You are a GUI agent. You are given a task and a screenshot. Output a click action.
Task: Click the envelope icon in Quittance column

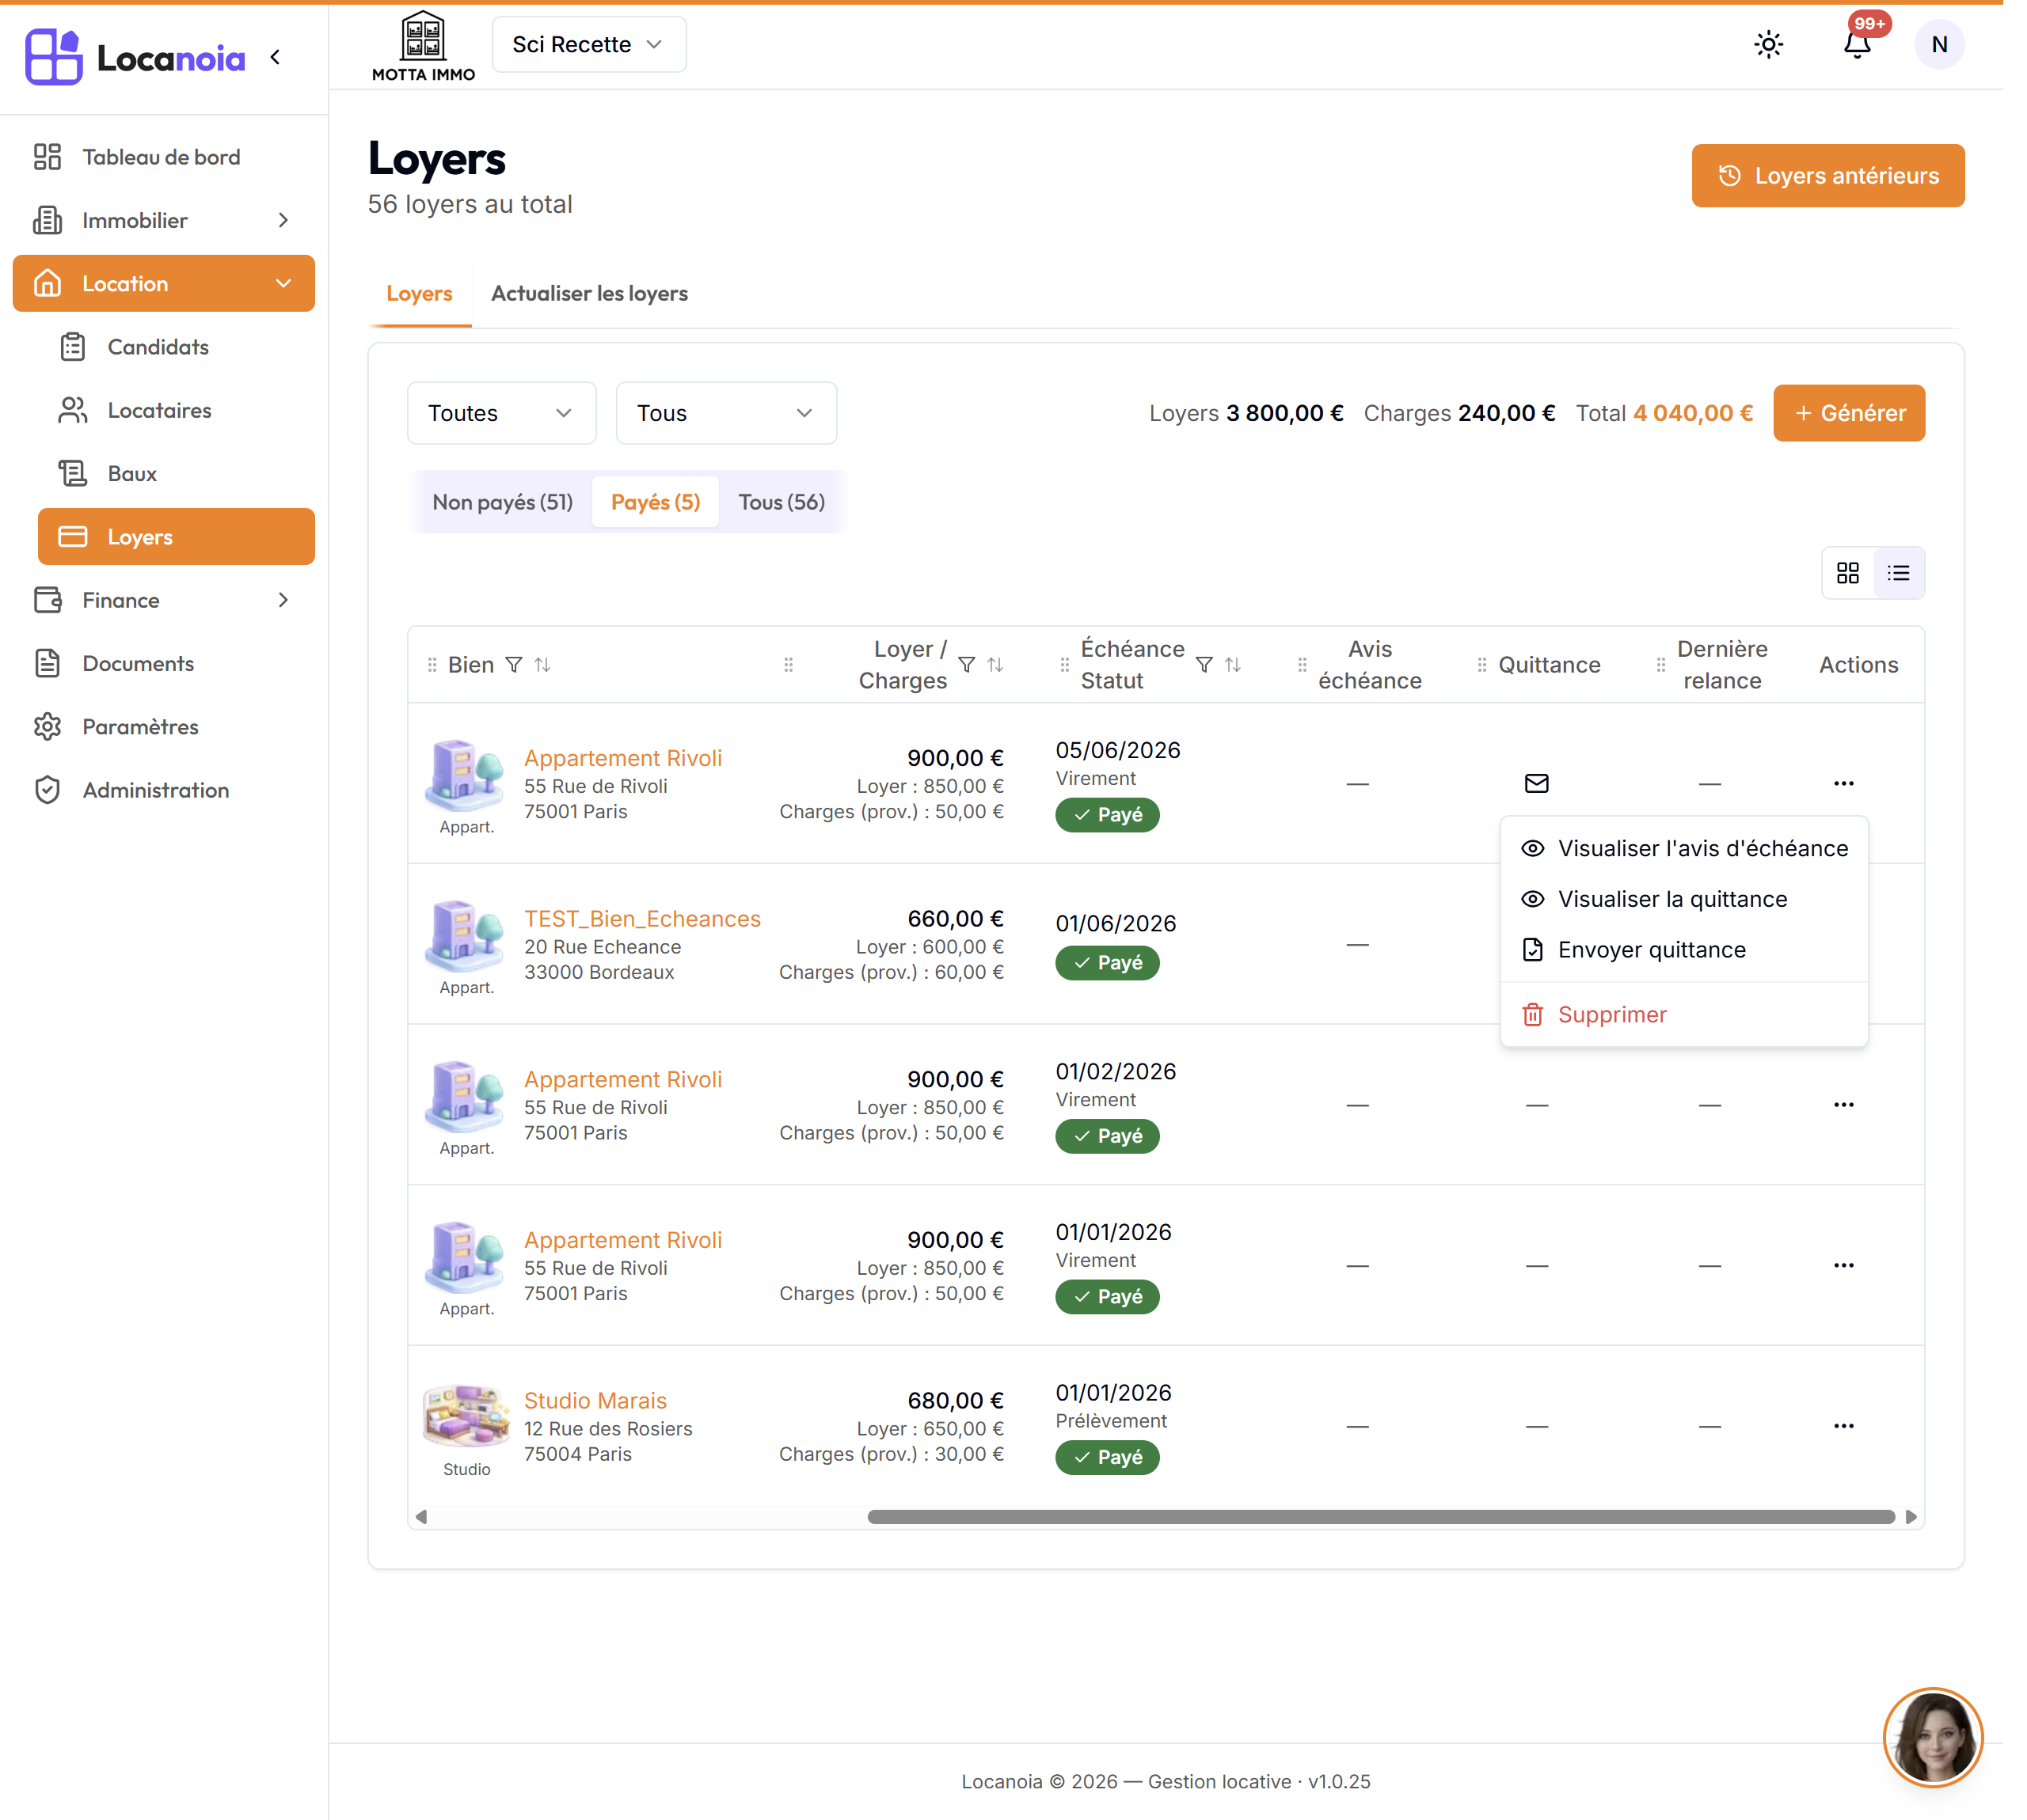[1536, 783]
